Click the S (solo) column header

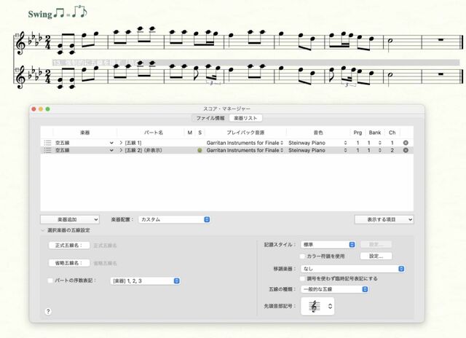[x=200, y=133]
